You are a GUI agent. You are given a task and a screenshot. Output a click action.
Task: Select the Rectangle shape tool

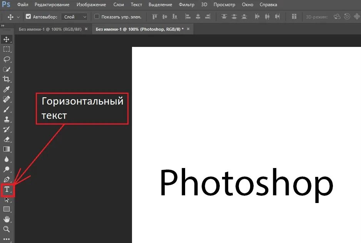coord(7,209)
